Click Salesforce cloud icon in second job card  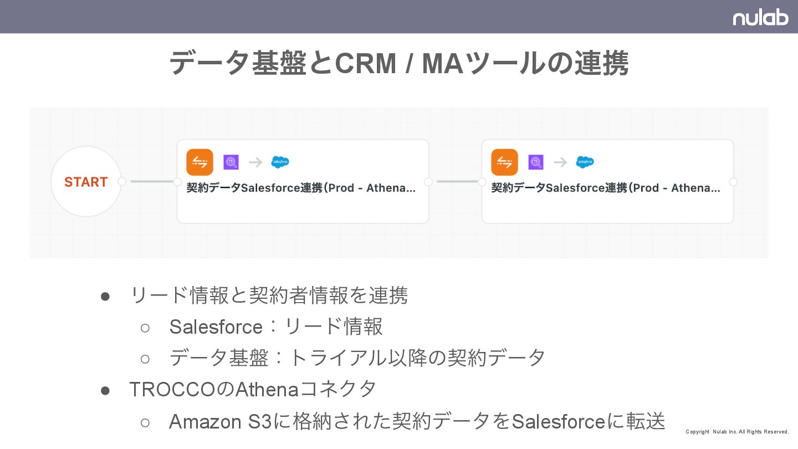tap(585, 162)
